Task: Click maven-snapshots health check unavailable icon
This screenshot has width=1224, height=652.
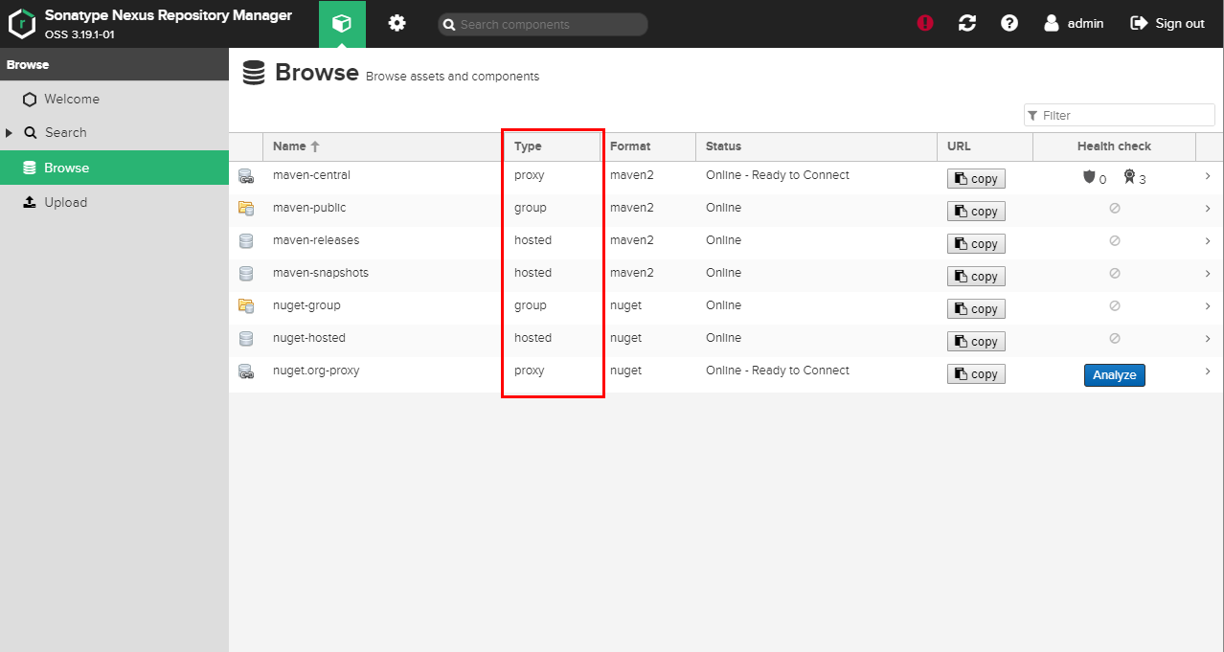Action: [x=1115, y=274]
